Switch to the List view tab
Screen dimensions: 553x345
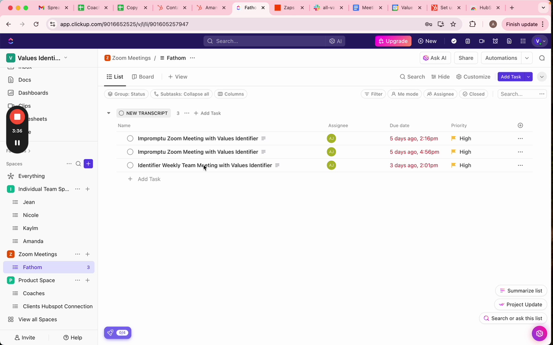pos(115,77)
